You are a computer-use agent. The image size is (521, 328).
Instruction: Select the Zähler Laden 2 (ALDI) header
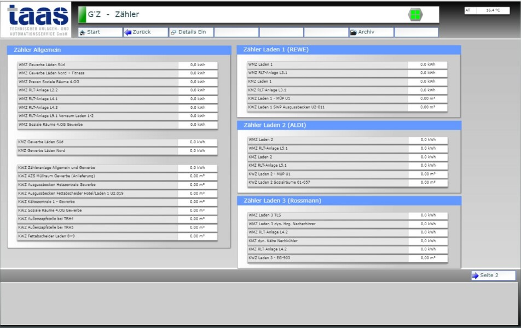(x=349, y=125)
